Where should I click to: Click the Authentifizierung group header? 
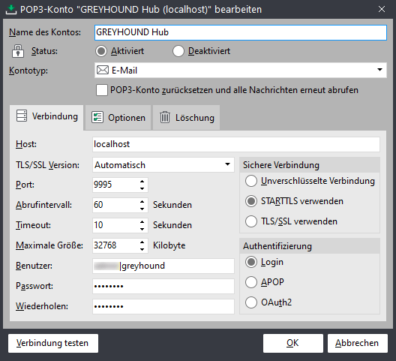pos(310,246)
